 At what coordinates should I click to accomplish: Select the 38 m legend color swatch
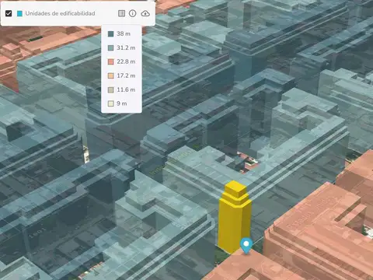pyautogui.click(x=111, y=34)
